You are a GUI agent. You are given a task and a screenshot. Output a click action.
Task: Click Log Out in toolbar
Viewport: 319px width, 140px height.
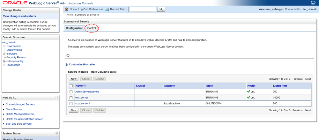pos(83,9)
